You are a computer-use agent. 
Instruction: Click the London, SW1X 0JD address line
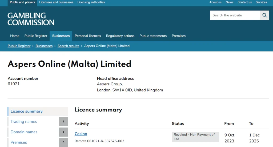(x=130, y=90)
